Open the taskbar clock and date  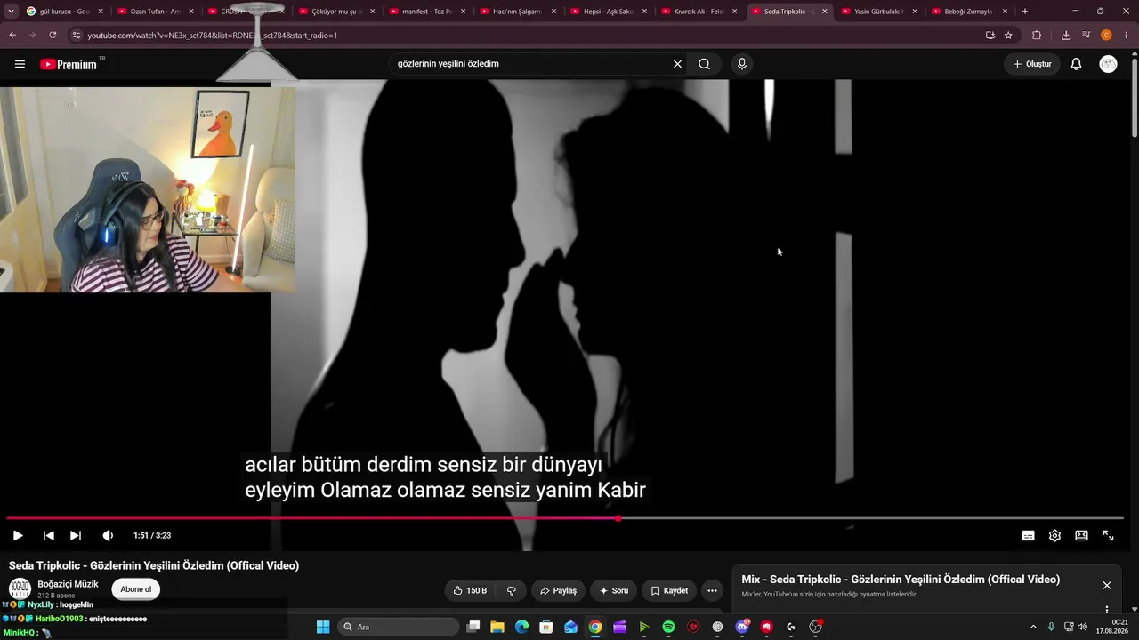(1113, 627)
